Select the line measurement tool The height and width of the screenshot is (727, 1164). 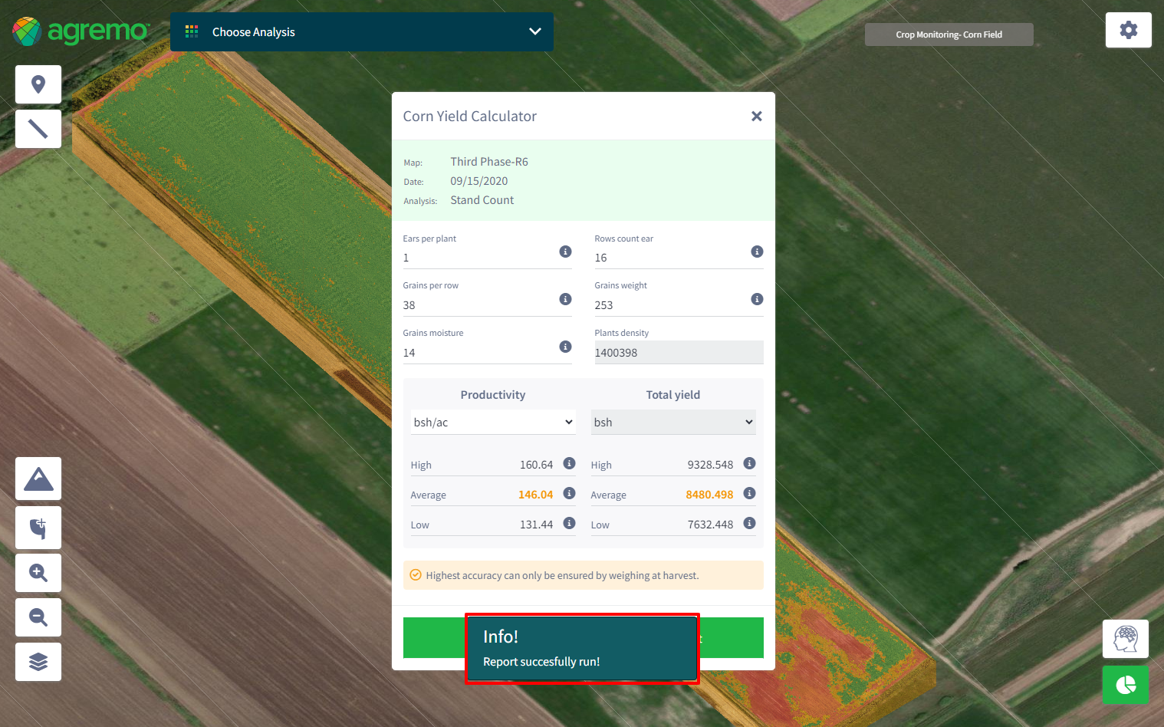click(x=38, y=129)
